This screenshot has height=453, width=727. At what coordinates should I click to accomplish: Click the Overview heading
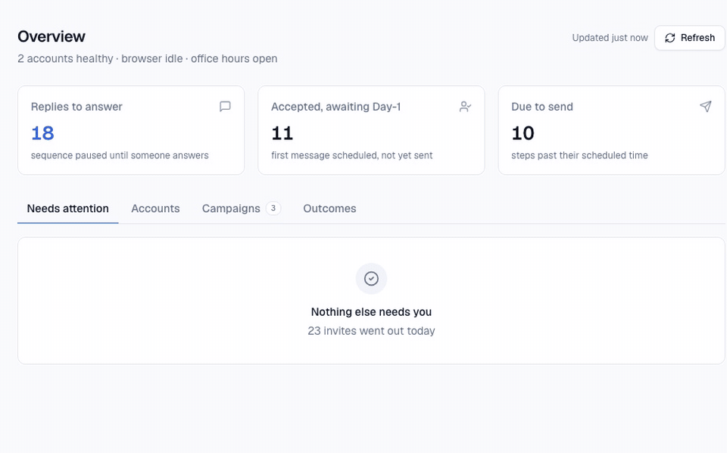point(51,36)
